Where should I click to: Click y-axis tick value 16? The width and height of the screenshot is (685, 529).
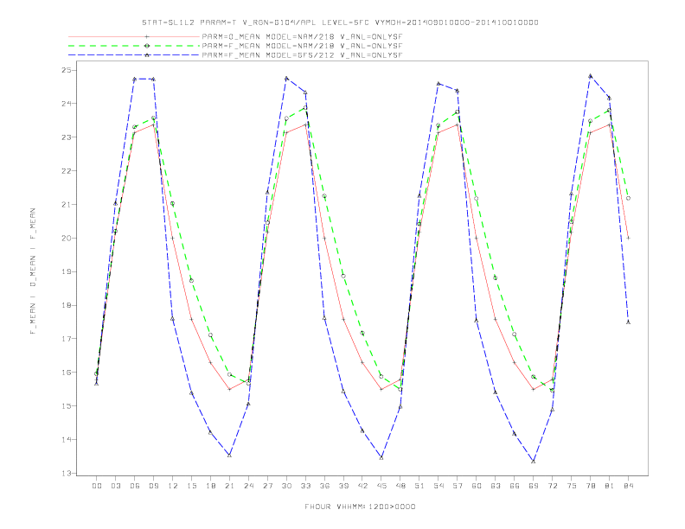67,373
